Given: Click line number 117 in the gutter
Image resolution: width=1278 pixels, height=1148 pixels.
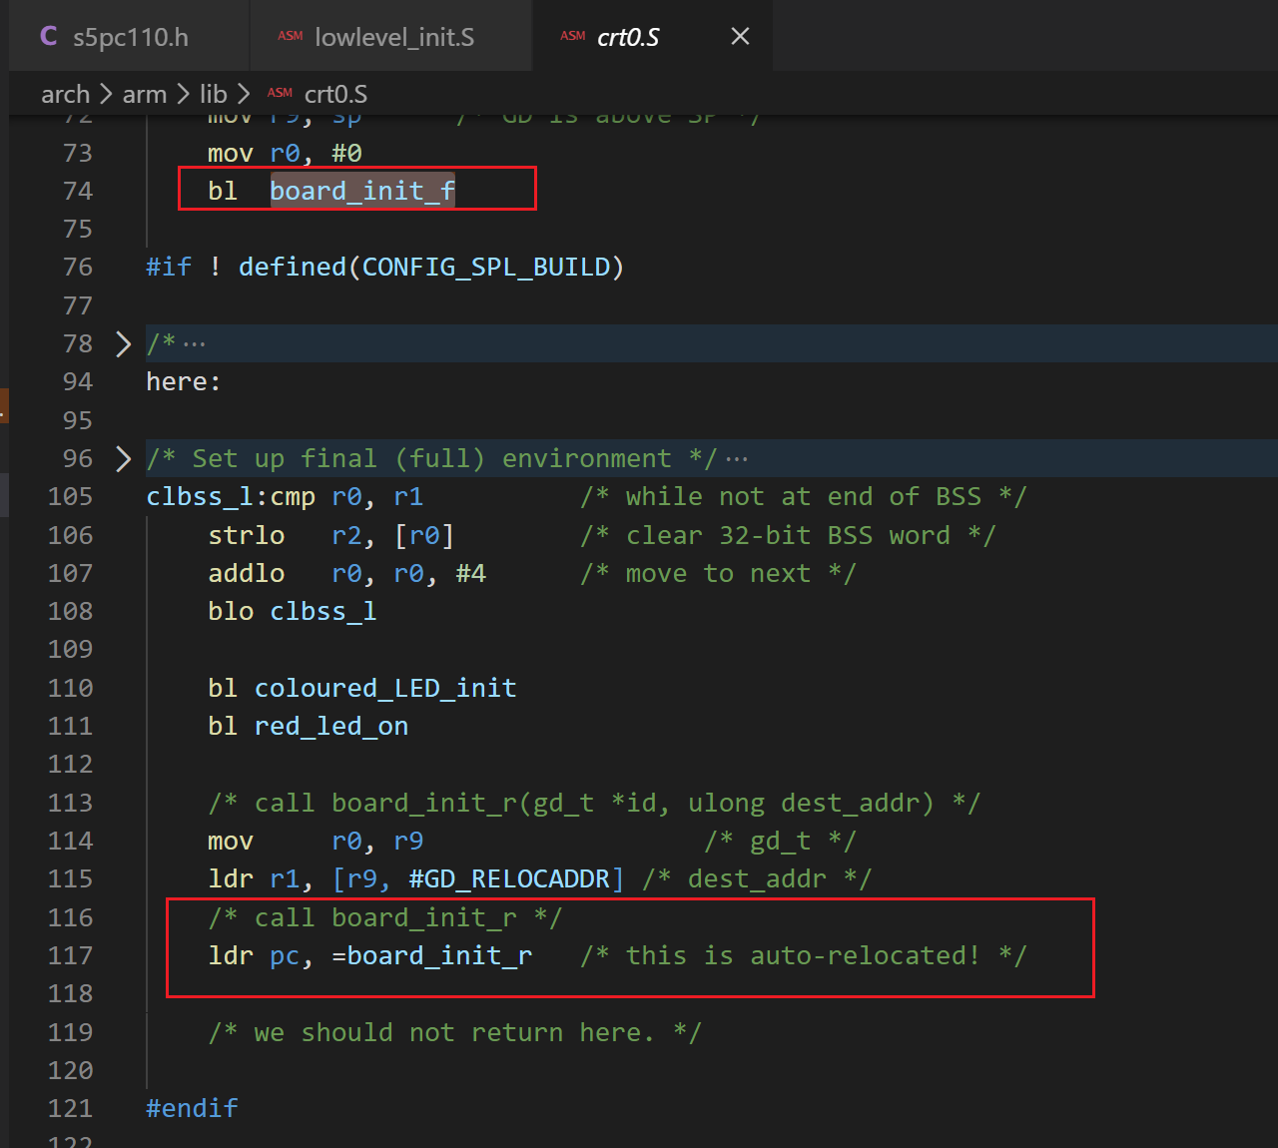Looking at the screenshot, I should coord(70,955).
